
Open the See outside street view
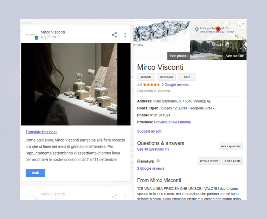coord(235,56)
